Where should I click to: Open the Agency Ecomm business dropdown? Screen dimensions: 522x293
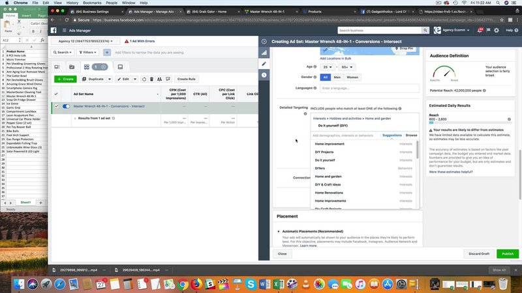click(452, 30)
